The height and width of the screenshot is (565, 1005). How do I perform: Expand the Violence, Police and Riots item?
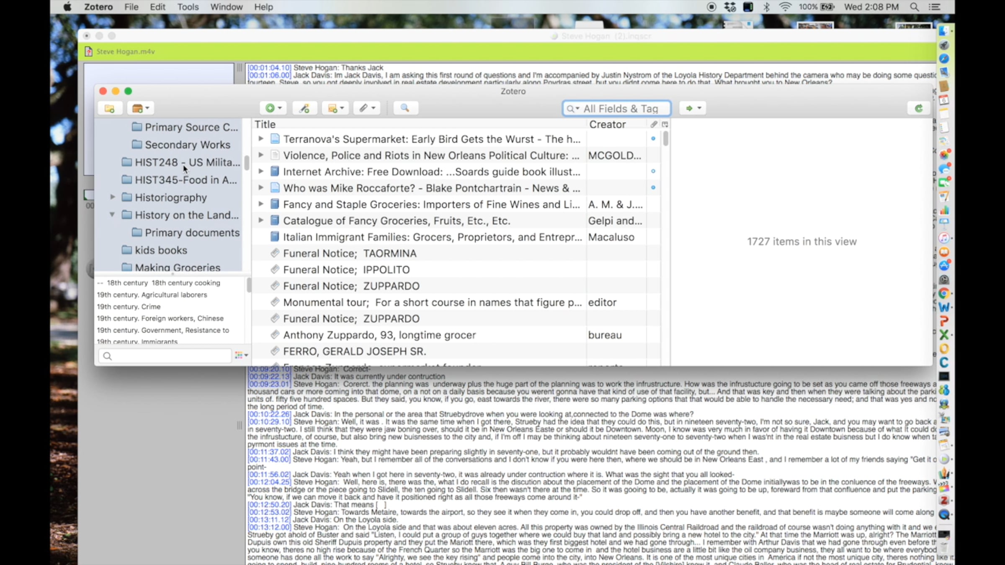(x=260, y=155)
